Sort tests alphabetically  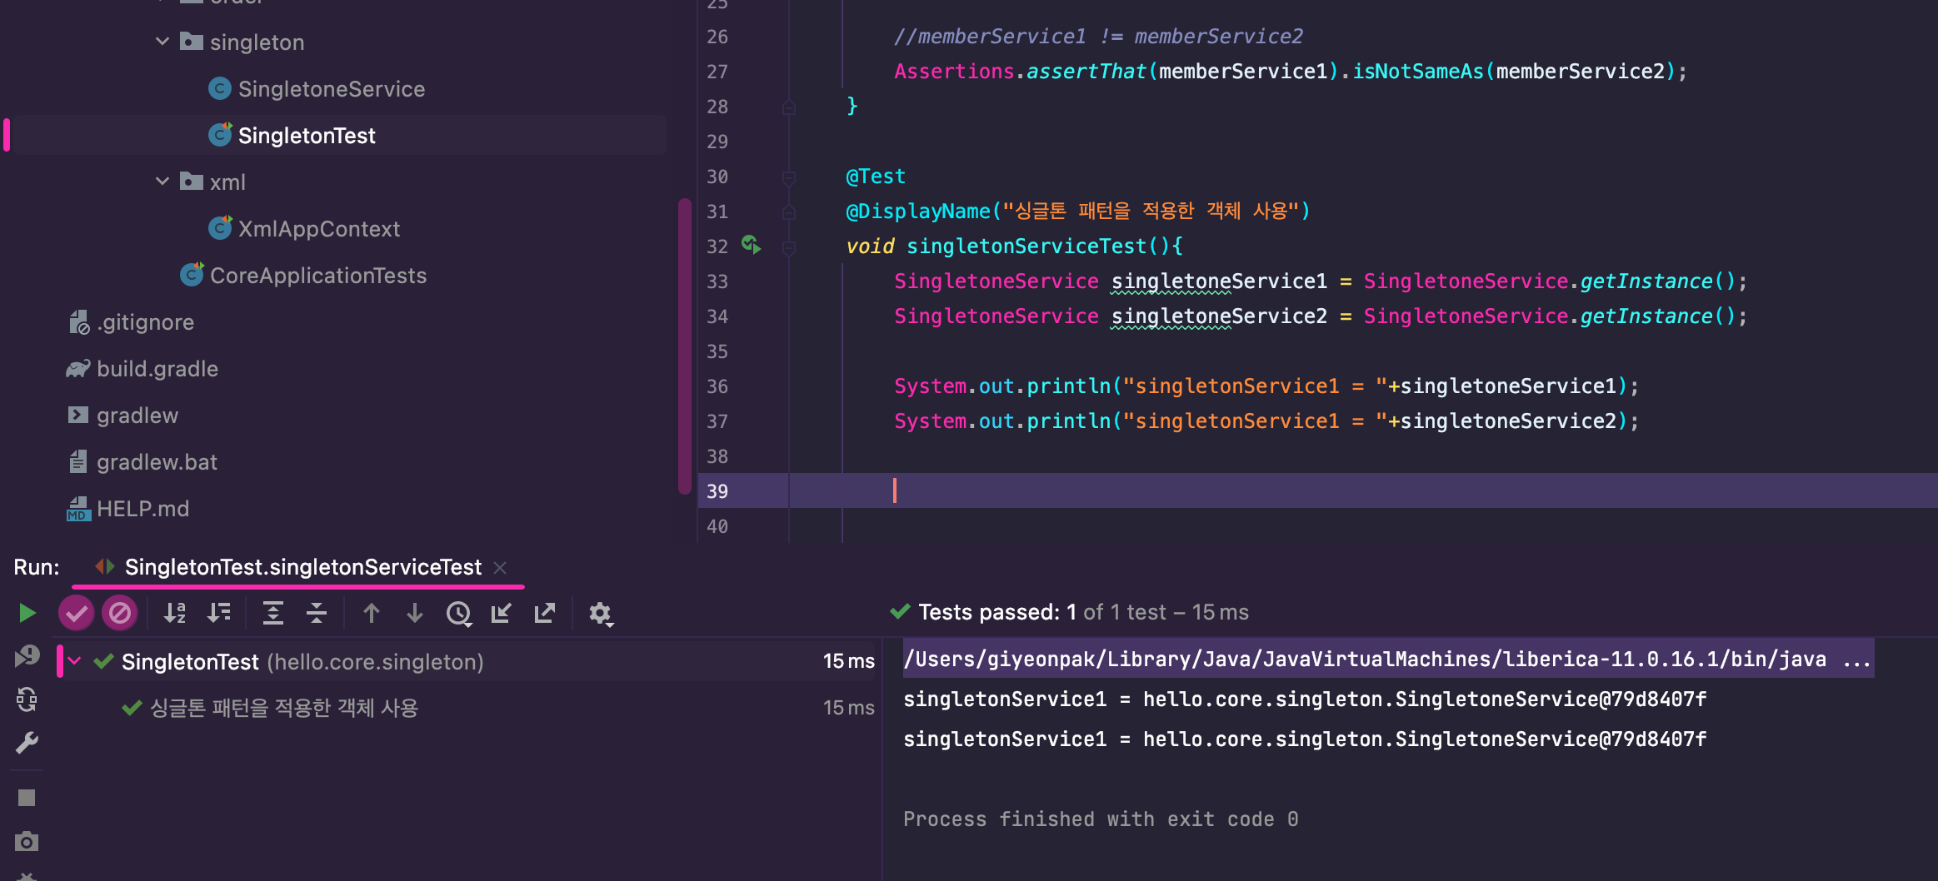[x=175, y=614]
